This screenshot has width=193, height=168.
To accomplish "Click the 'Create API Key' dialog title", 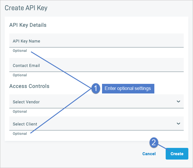I will tap(26, 8).
